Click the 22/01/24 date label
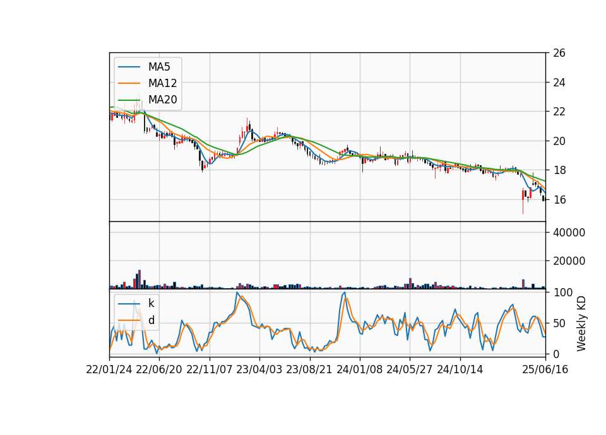606x435 pixels. point(109,369)
